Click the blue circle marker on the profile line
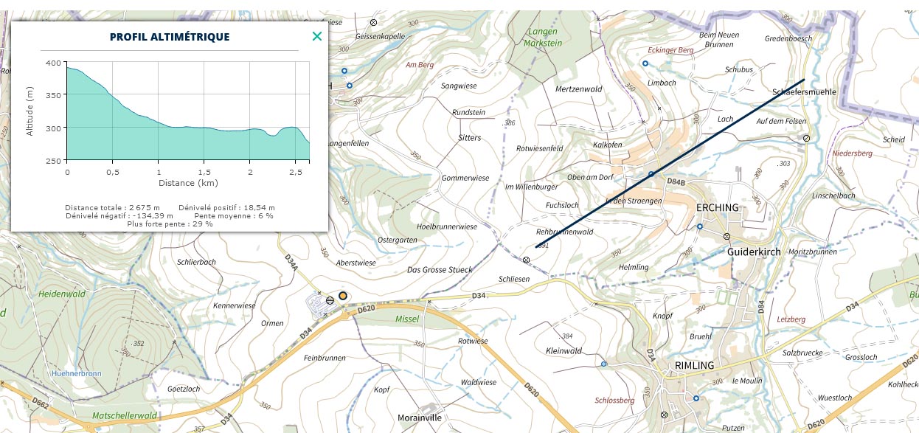Viewport: 919px width, 433px height. point(651,174)
